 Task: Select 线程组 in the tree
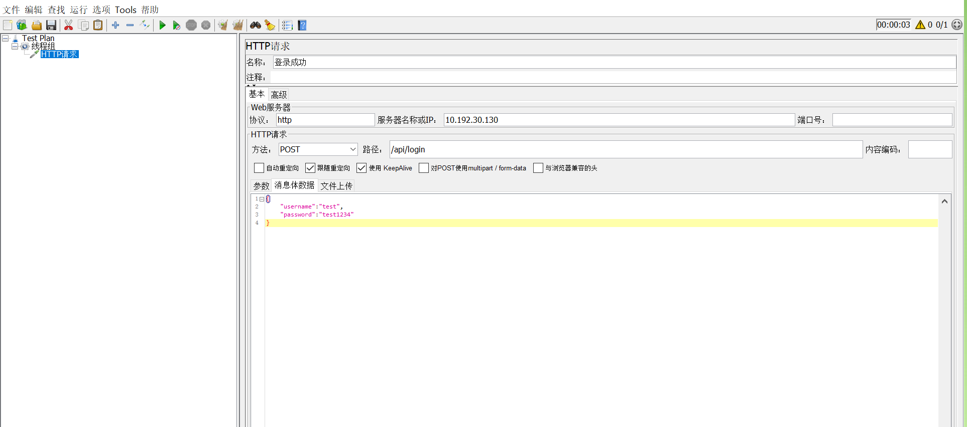pyautogui.click(x=43, y=46)
